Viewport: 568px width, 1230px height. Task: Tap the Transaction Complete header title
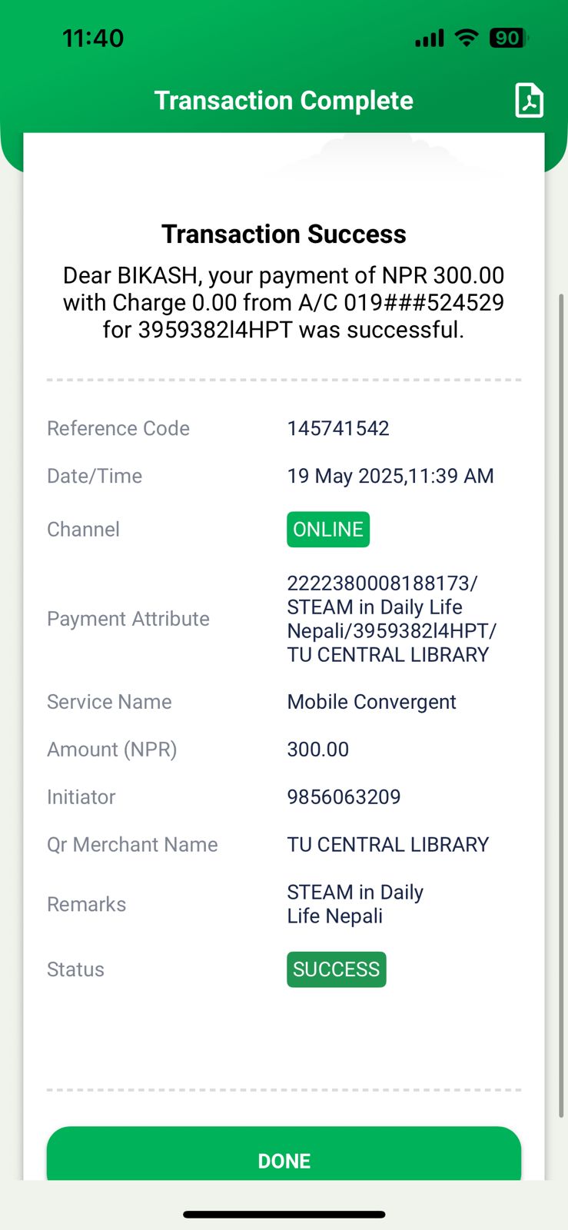pos(284,101)
